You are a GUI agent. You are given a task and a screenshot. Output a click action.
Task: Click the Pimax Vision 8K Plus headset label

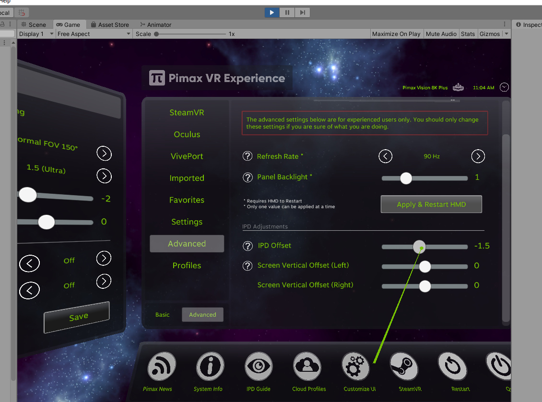click(x=425, y=88)
